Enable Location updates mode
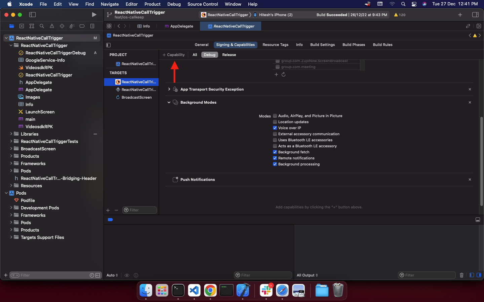This screenshot has width=484, height=302. coord(275,122)
